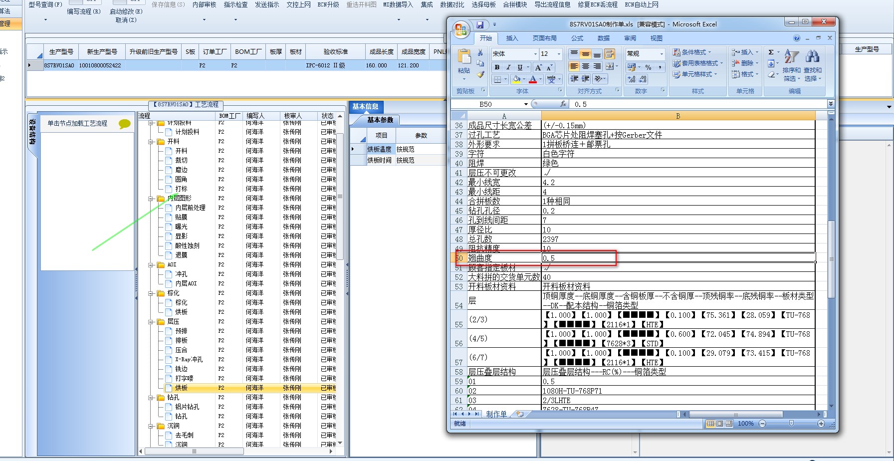This screenshot has width=894, height=461.
Task: Open Format as Table (套用表格格式) menu
Action: pyautogui.click(x=697, y=63)
